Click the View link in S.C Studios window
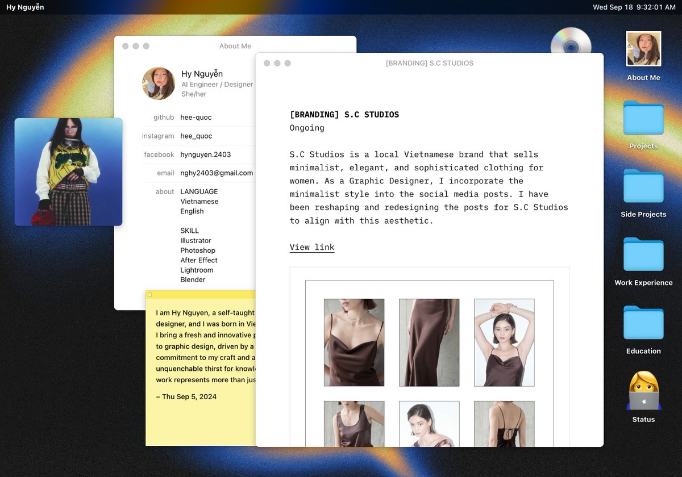Viewport: 682px width, 477px height. 312,247
